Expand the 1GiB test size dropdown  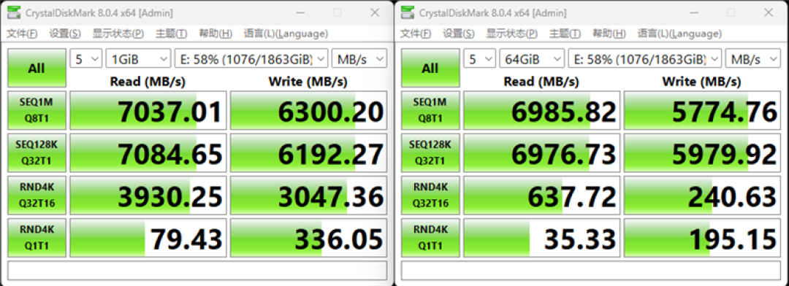pyautogui.click(x=138, y=59)
